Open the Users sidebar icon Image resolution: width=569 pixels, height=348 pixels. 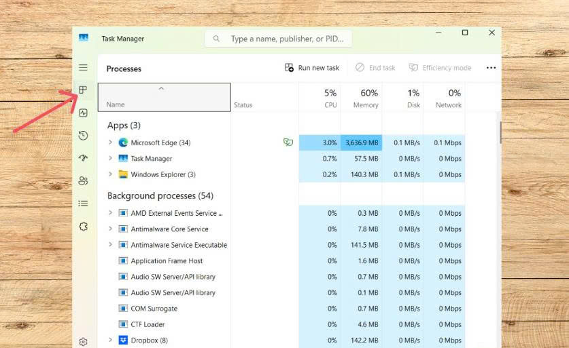[83, 180]
